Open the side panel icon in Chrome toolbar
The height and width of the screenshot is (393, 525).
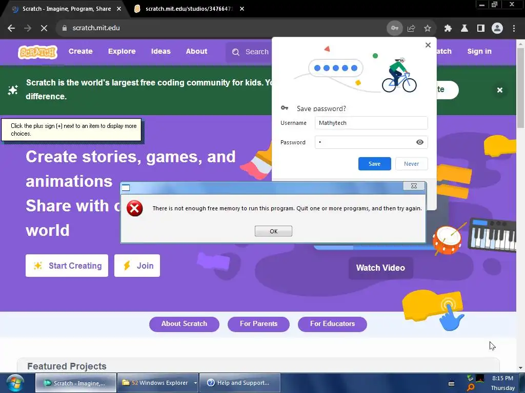pyautogui.click(x=481, y=29)
